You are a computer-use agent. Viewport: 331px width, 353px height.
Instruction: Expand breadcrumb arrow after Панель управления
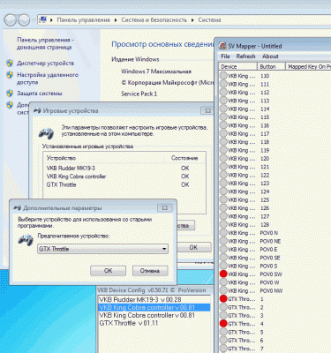[x=116, y=20]
